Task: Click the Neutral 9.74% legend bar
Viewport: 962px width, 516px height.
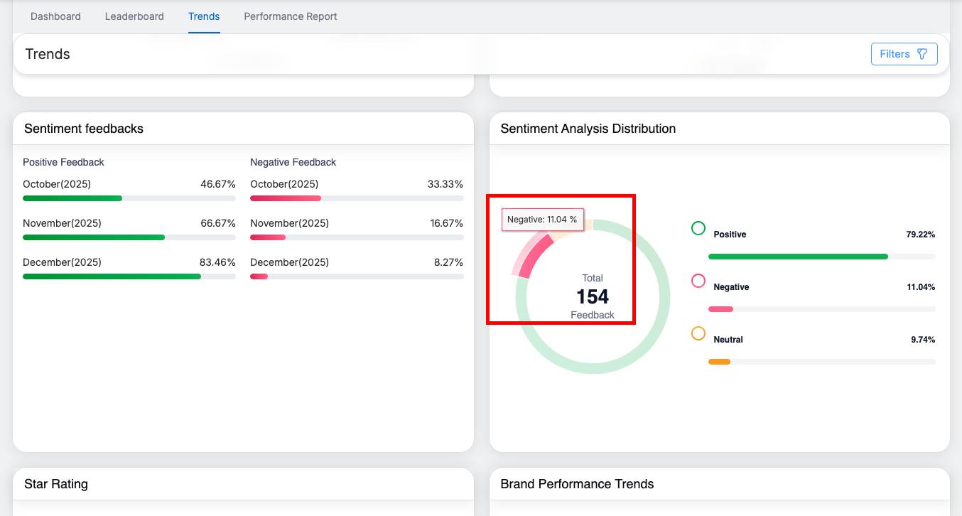Action: click(x=821, y=362)
